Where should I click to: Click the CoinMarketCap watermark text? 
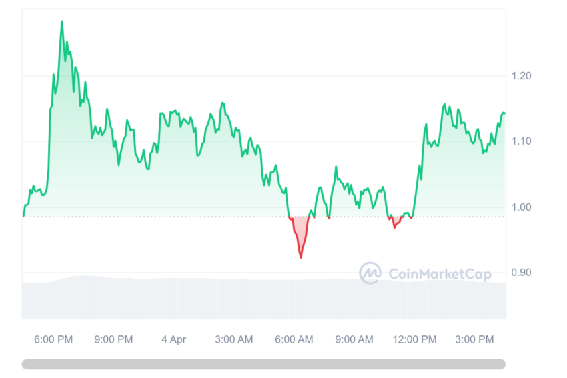click(x=440, y=274)
